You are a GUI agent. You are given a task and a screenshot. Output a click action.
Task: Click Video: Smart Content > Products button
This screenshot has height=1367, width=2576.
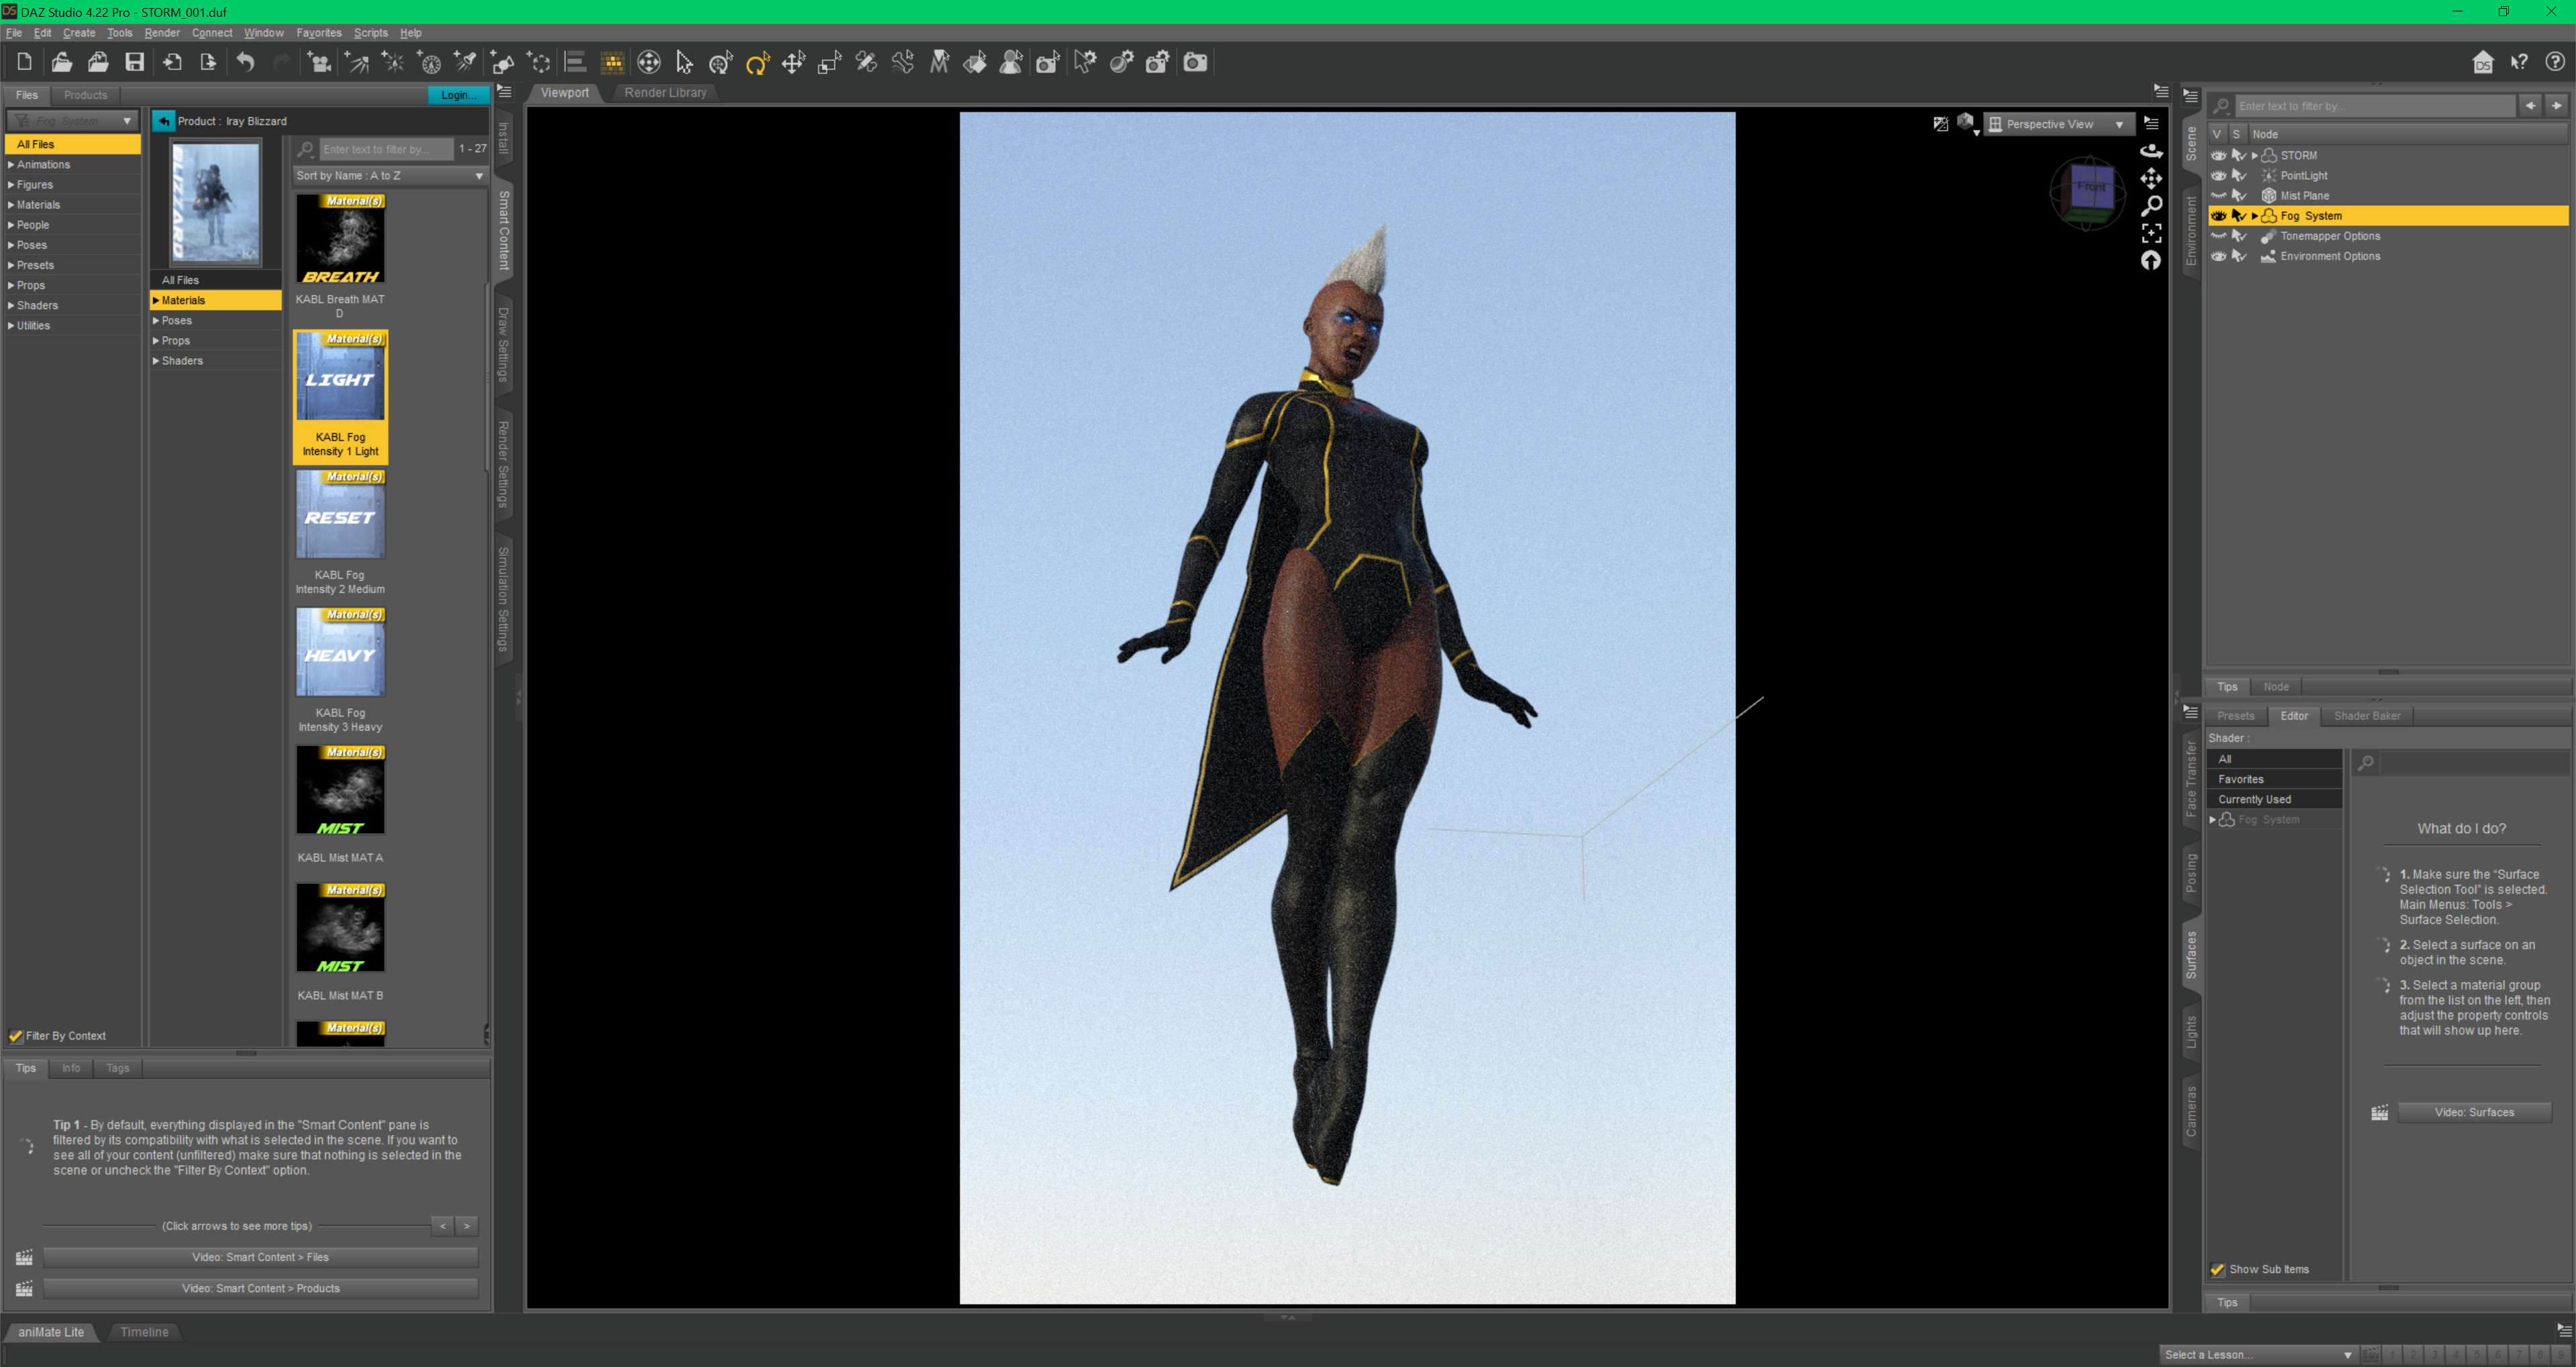pyautogui.click(x=260, y=1289)
